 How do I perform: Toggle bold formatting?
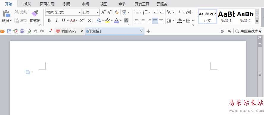tap(49, 20)
